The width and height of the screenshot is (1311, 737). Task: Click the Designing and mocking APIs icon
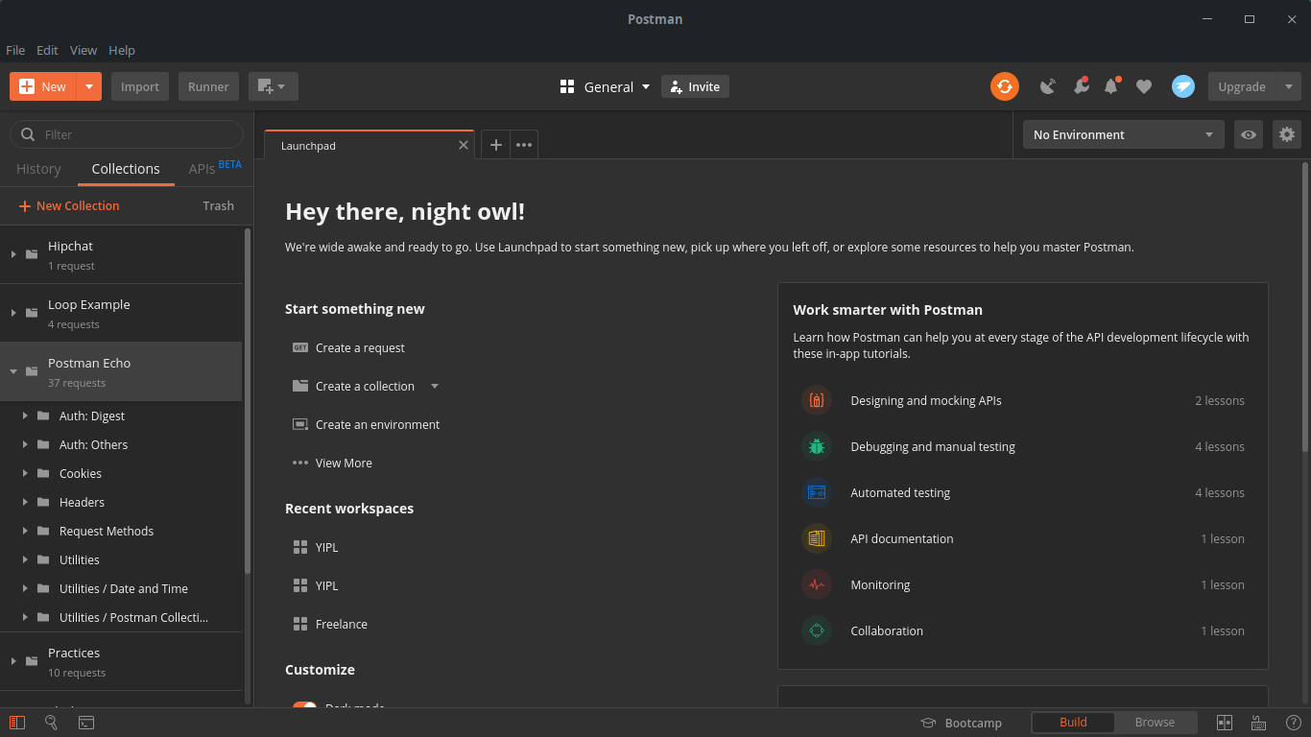(x=817, y=400)
